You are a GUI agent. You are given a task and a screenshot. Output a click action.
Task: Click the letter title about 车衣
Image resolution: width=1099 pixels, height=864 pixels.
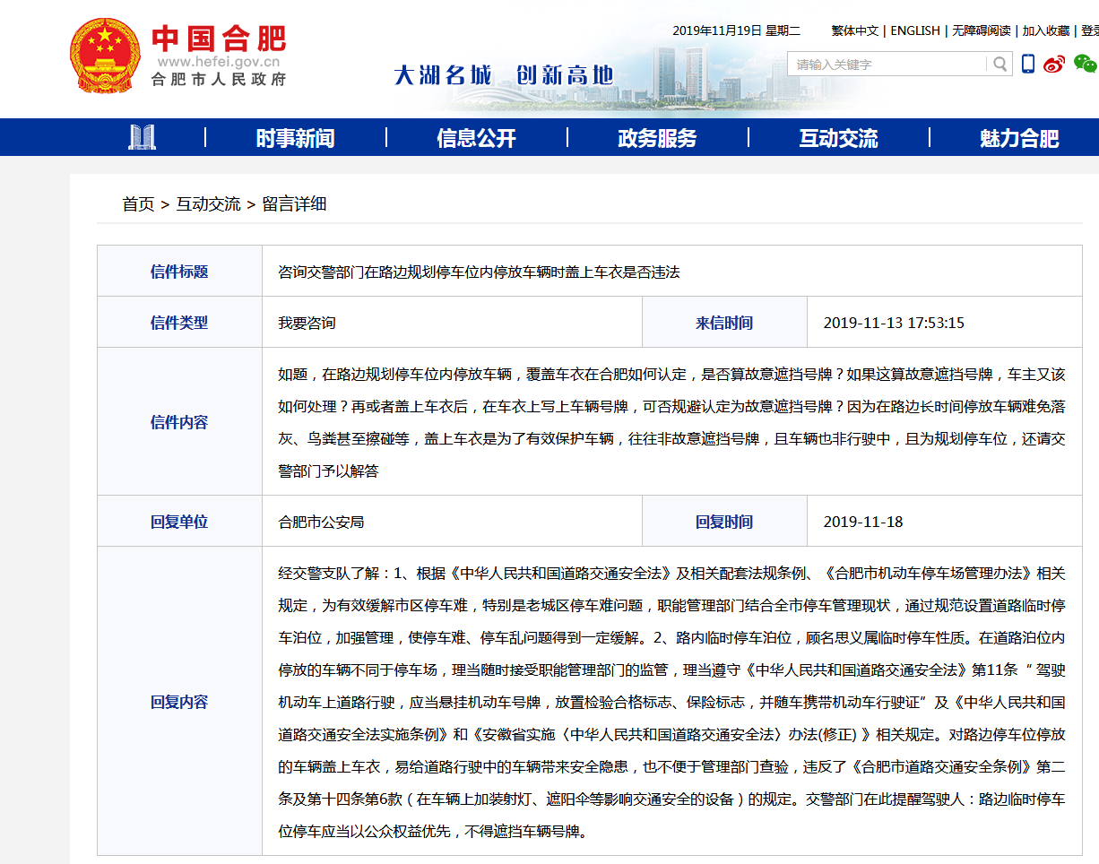pos(479,272)
